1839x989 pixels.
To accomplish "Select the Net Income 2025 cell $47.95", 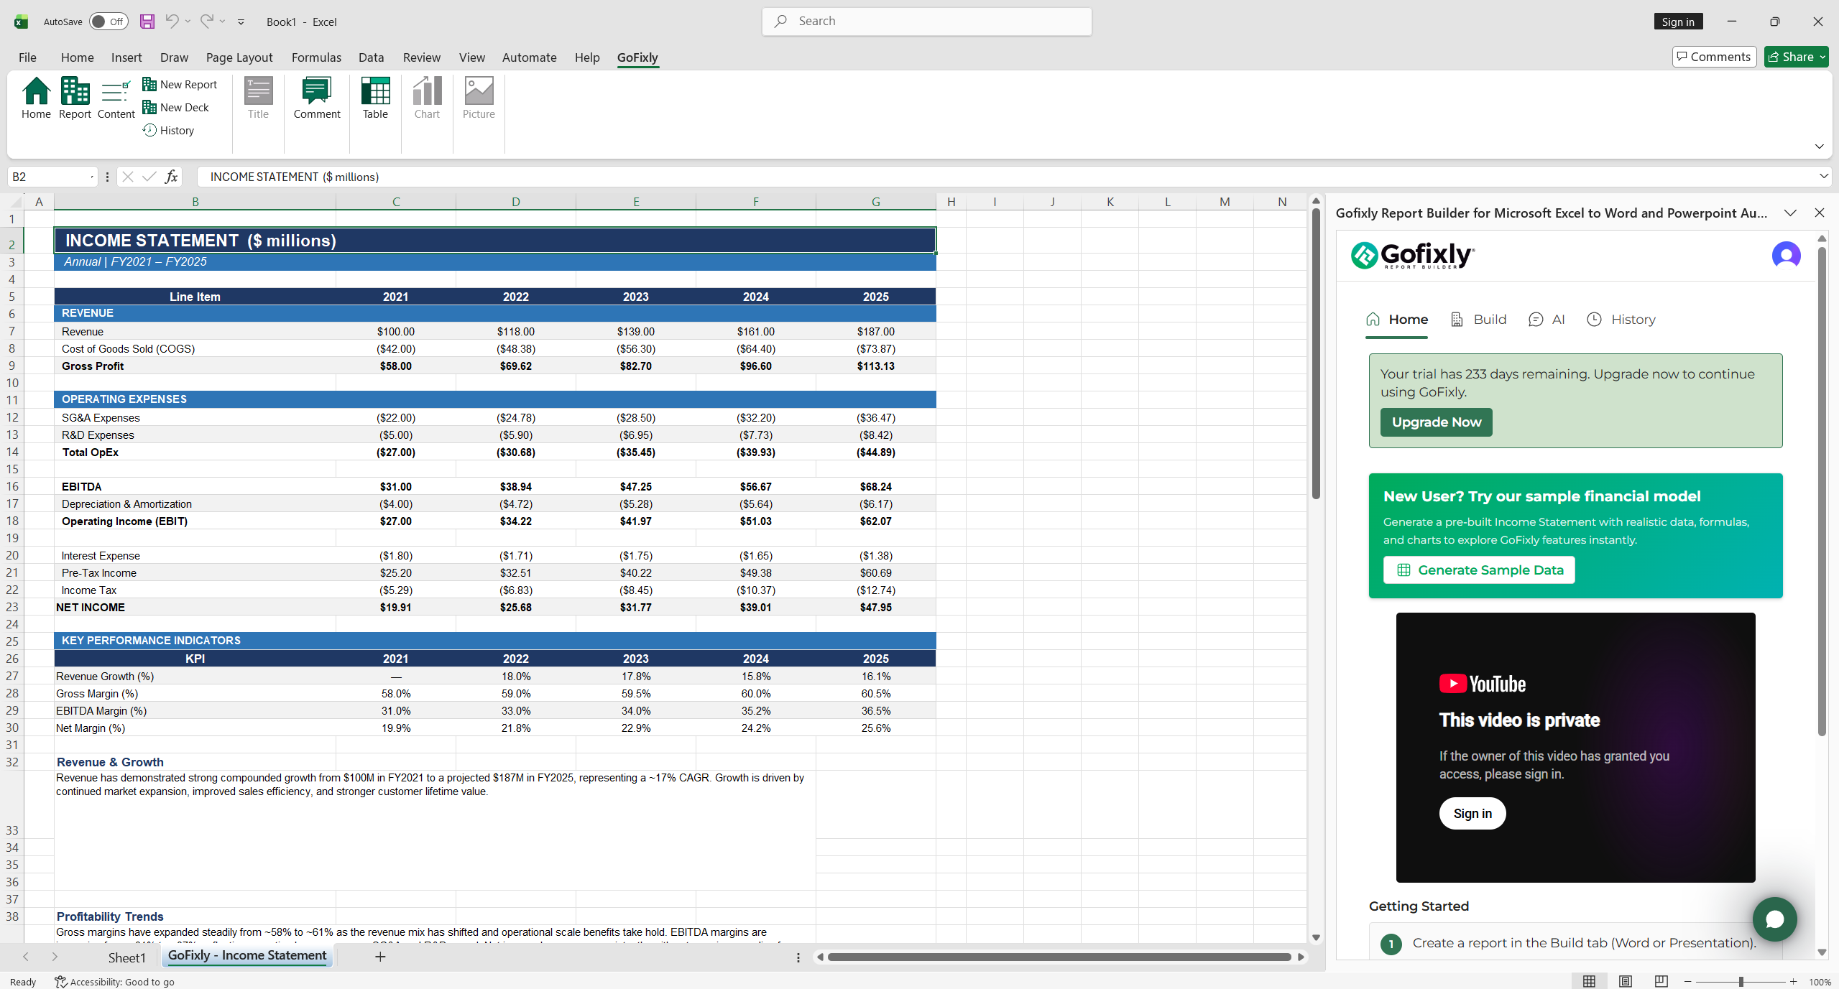I will [x=875, y=608].
